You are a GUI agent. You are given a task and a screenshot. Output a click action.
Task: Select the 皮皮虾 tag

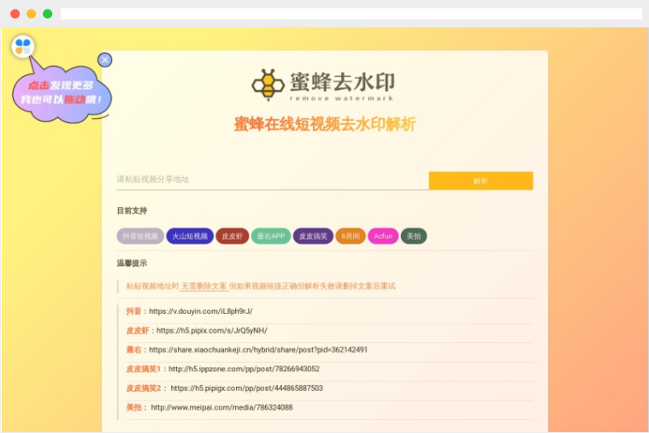point(233,236)
